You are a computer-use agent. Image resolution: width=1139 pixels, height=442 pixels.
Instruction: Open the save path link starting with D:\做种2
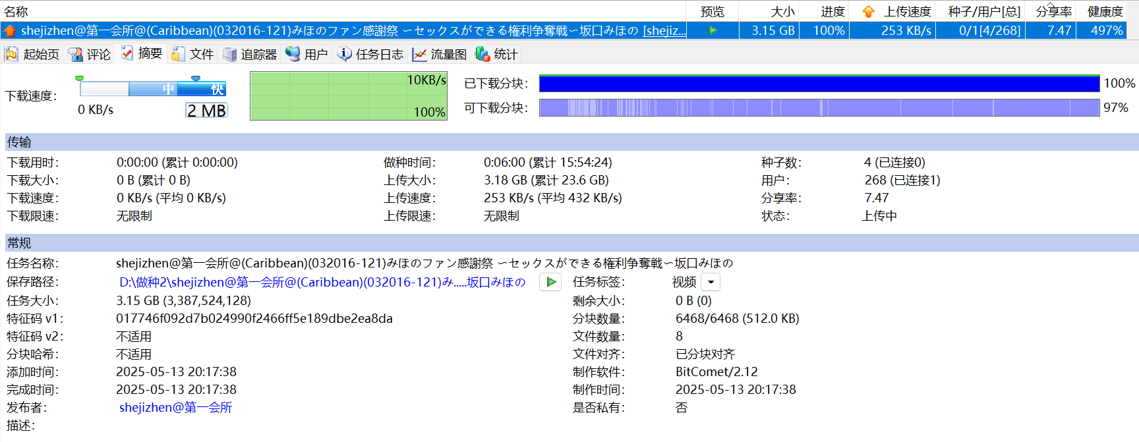coord(322,282)
